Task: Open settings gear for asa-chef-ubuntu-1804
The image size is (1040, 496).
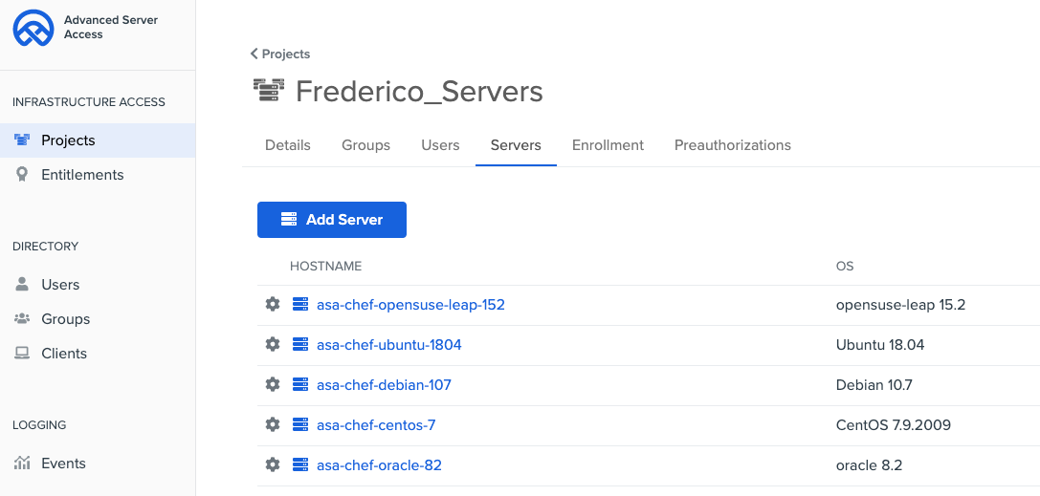Action: click(273, 345)
